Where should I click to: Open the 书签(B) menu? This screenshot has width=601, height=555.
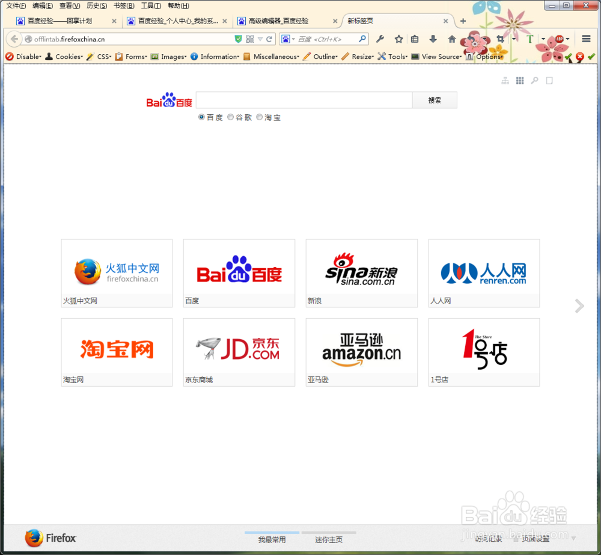coord(124,6)
